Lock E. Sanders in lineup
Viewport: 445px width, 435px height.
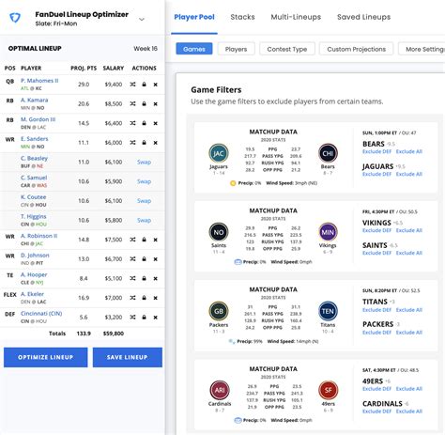click(144, 143)
